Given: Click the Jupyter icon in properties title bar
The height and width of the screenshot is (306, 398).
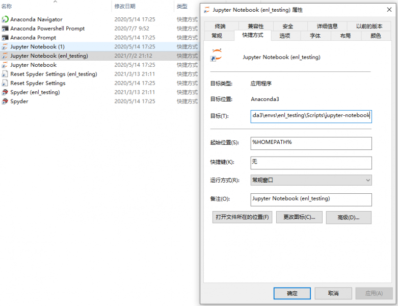Looking at the screenshot, I should coord(206,9).
